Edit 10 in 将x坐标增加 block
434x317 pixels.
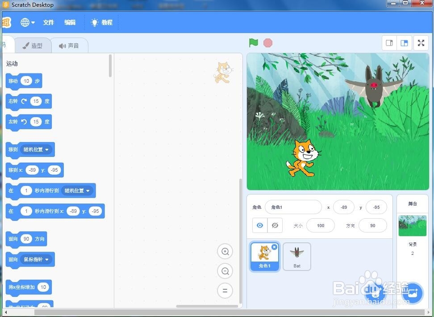pos(43,287)
